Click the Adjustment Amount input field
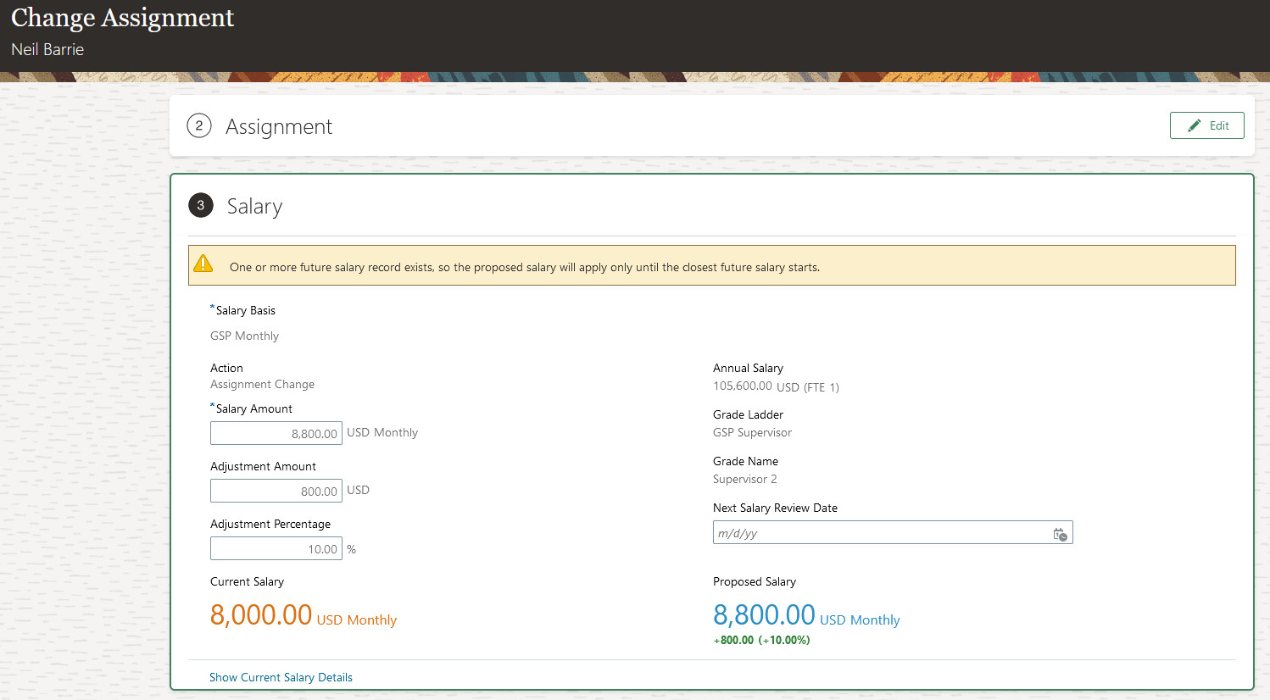Viewport: 1270px width, 700px height. (276, 491)
